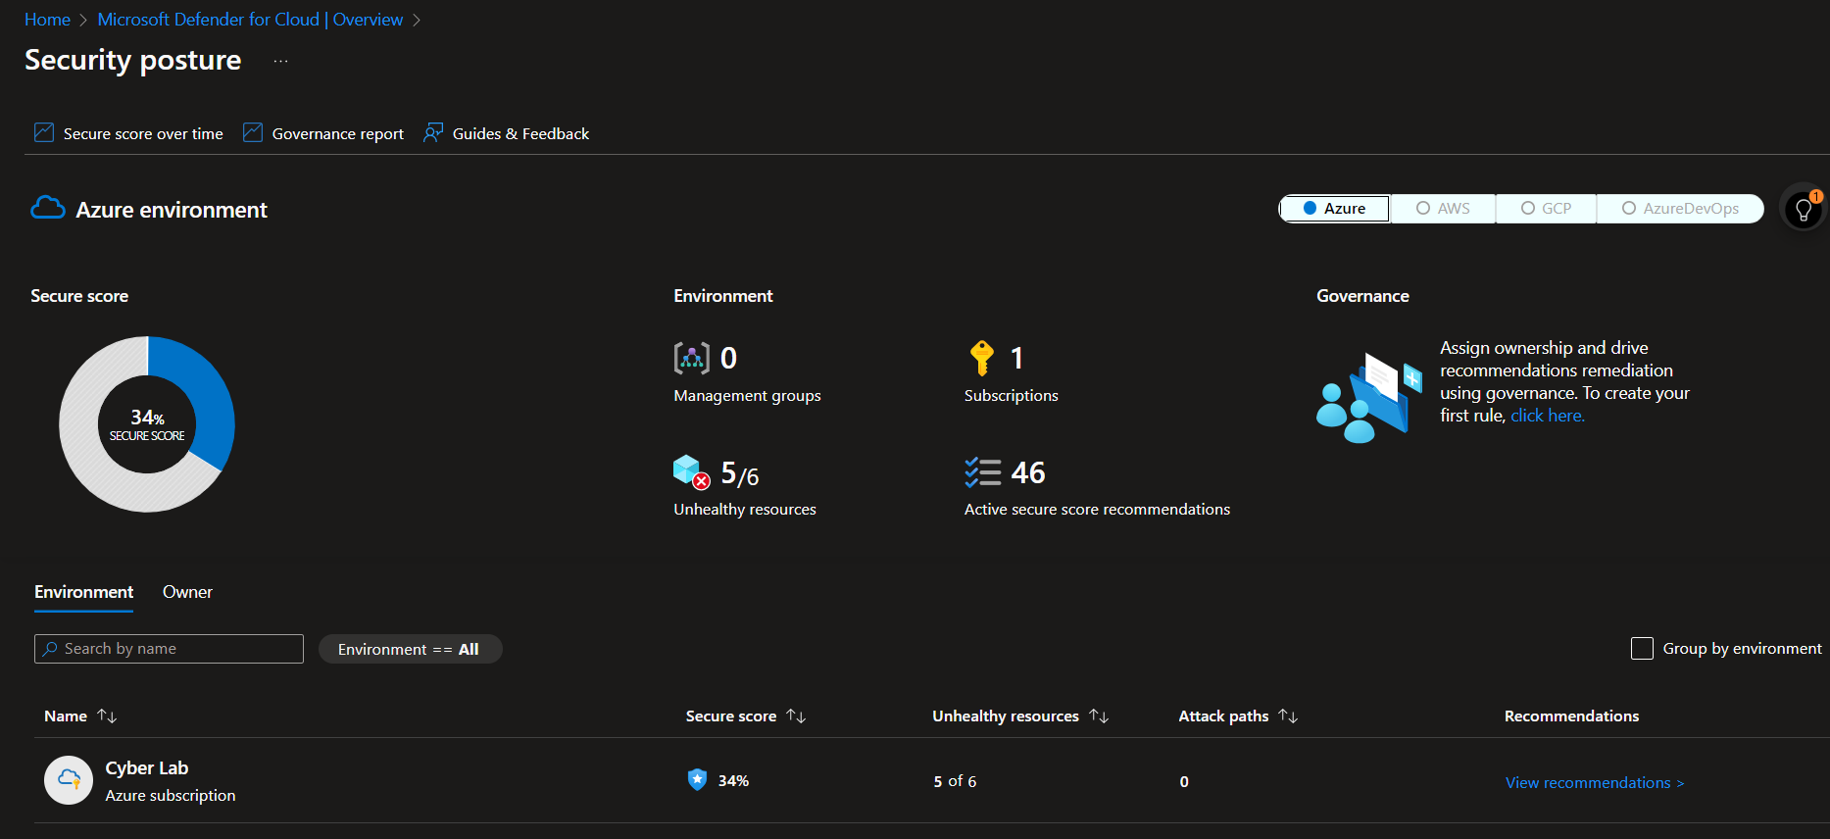Click the Subscriptions key icon
This screenshot has height=839, width=1830.
click(981, 358)
